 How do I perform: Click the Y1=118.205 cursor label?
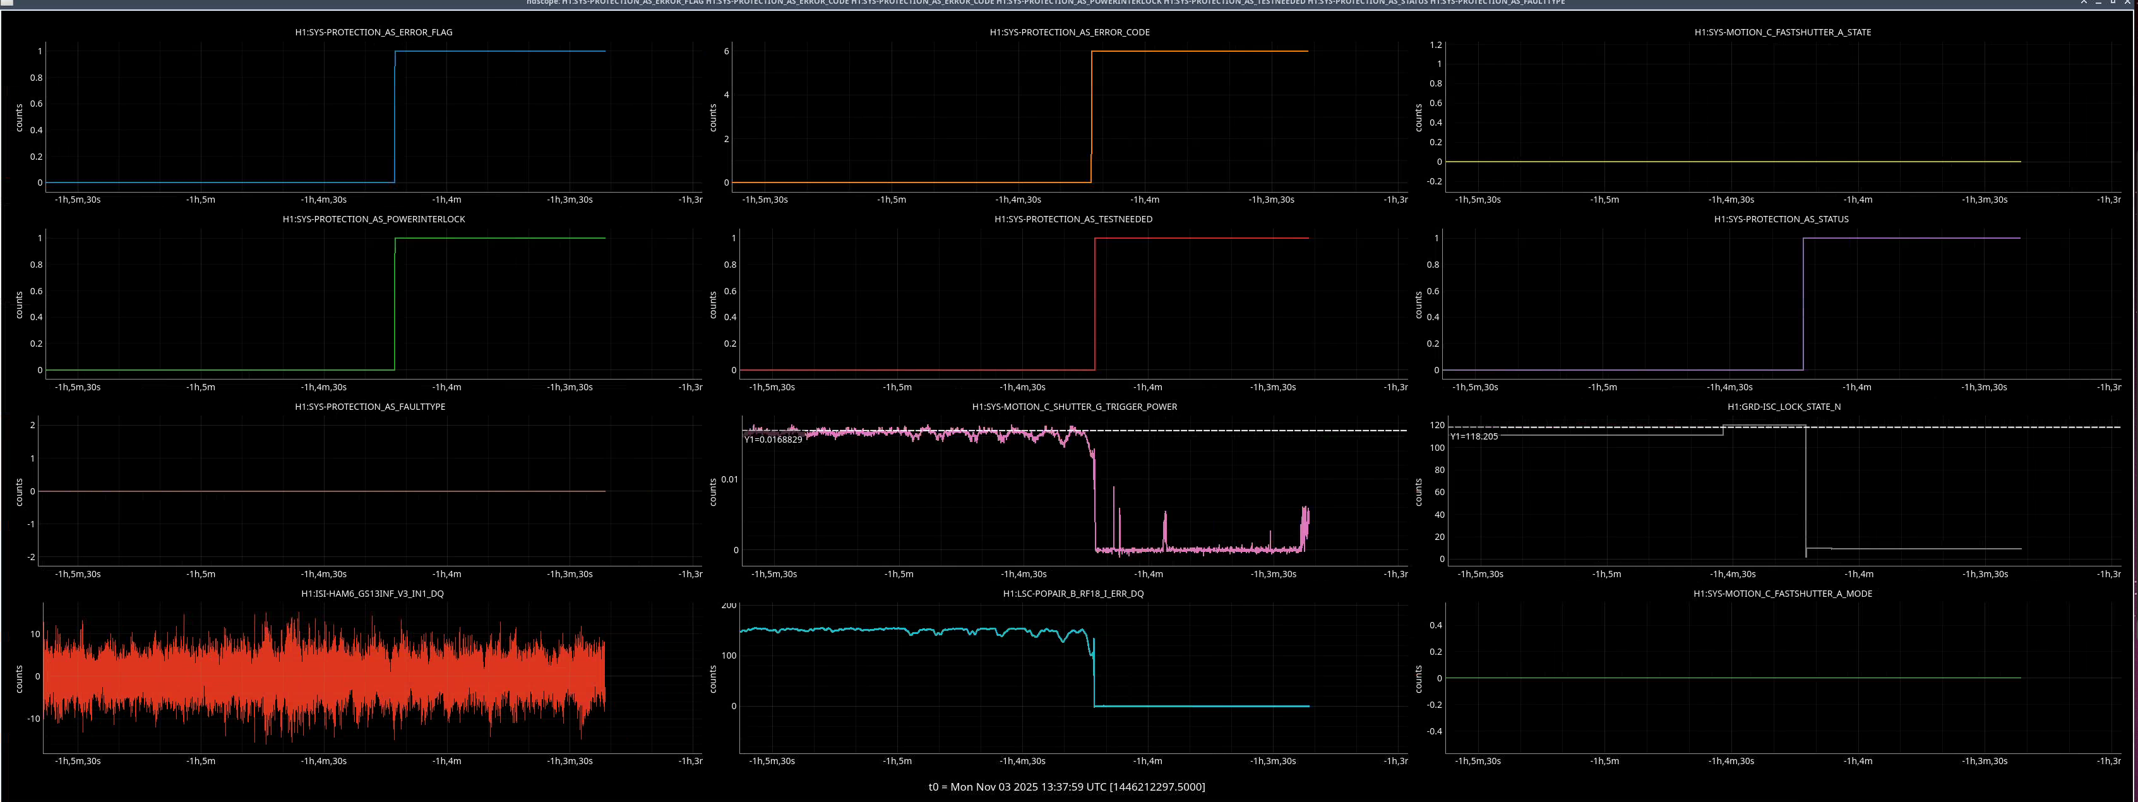(1474, 437)
